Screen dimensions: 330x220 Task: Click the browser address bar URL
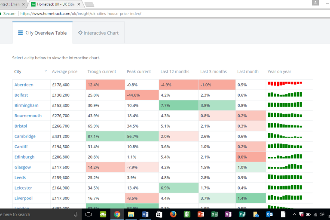(81, 13)
